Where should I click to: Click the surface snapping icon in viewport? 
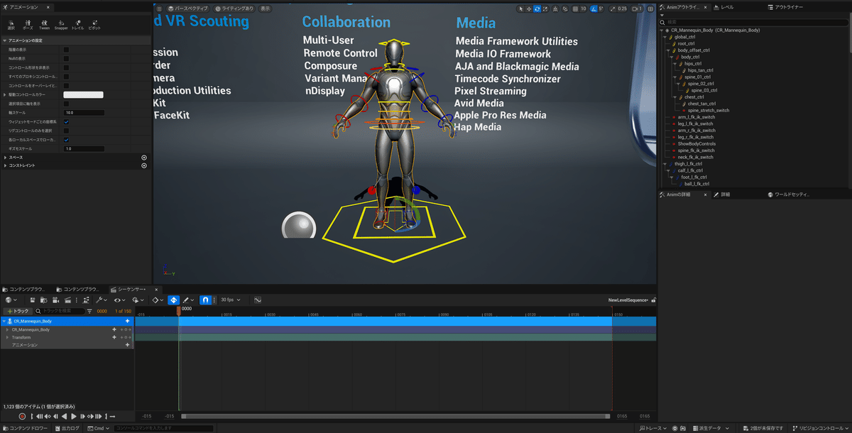coord(564,9)
